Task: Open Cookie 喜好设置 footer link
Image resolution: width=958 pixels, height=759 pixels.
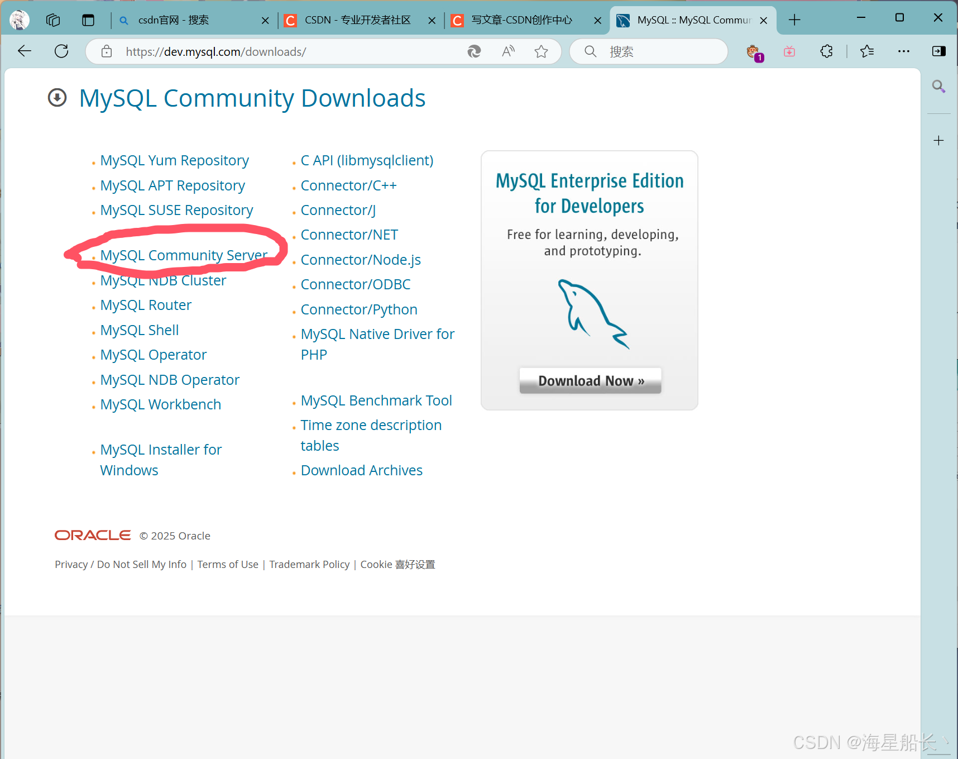Action: tap(397, 564)
